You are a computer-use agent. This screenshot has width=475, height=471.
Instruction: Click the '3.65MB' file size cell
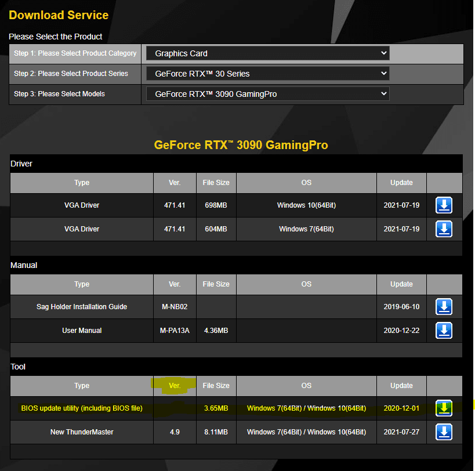pos(216,408)
